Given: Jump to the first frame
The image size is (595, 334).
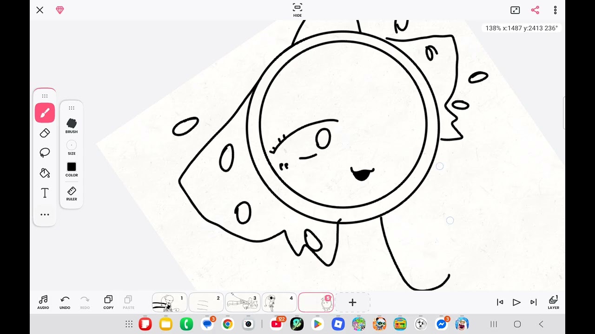Looking at the screenshot, I should click(x=500, y=302).
